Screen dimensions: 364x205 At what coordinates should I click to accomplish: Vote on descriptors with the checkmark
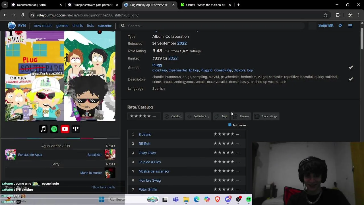(x=351, y=79)
